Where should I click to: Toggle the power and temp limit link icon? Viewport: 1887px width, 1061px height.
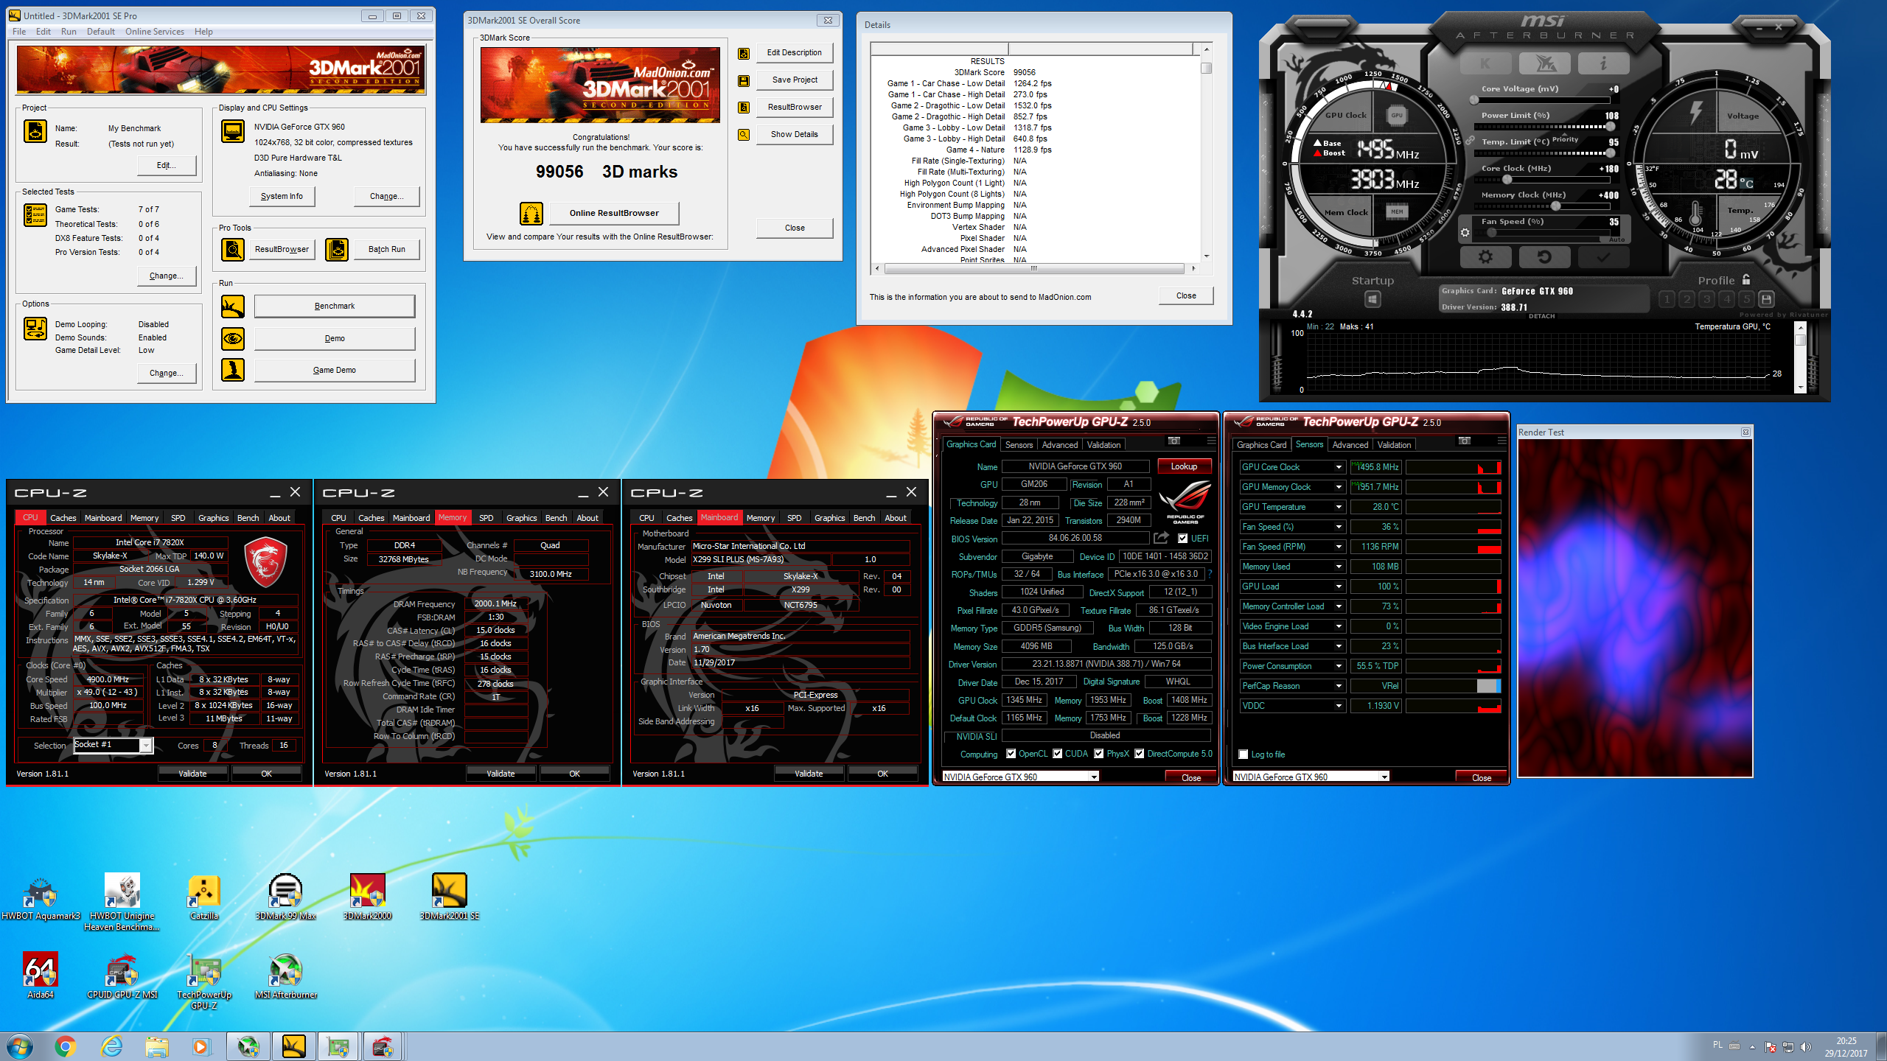1470,140
